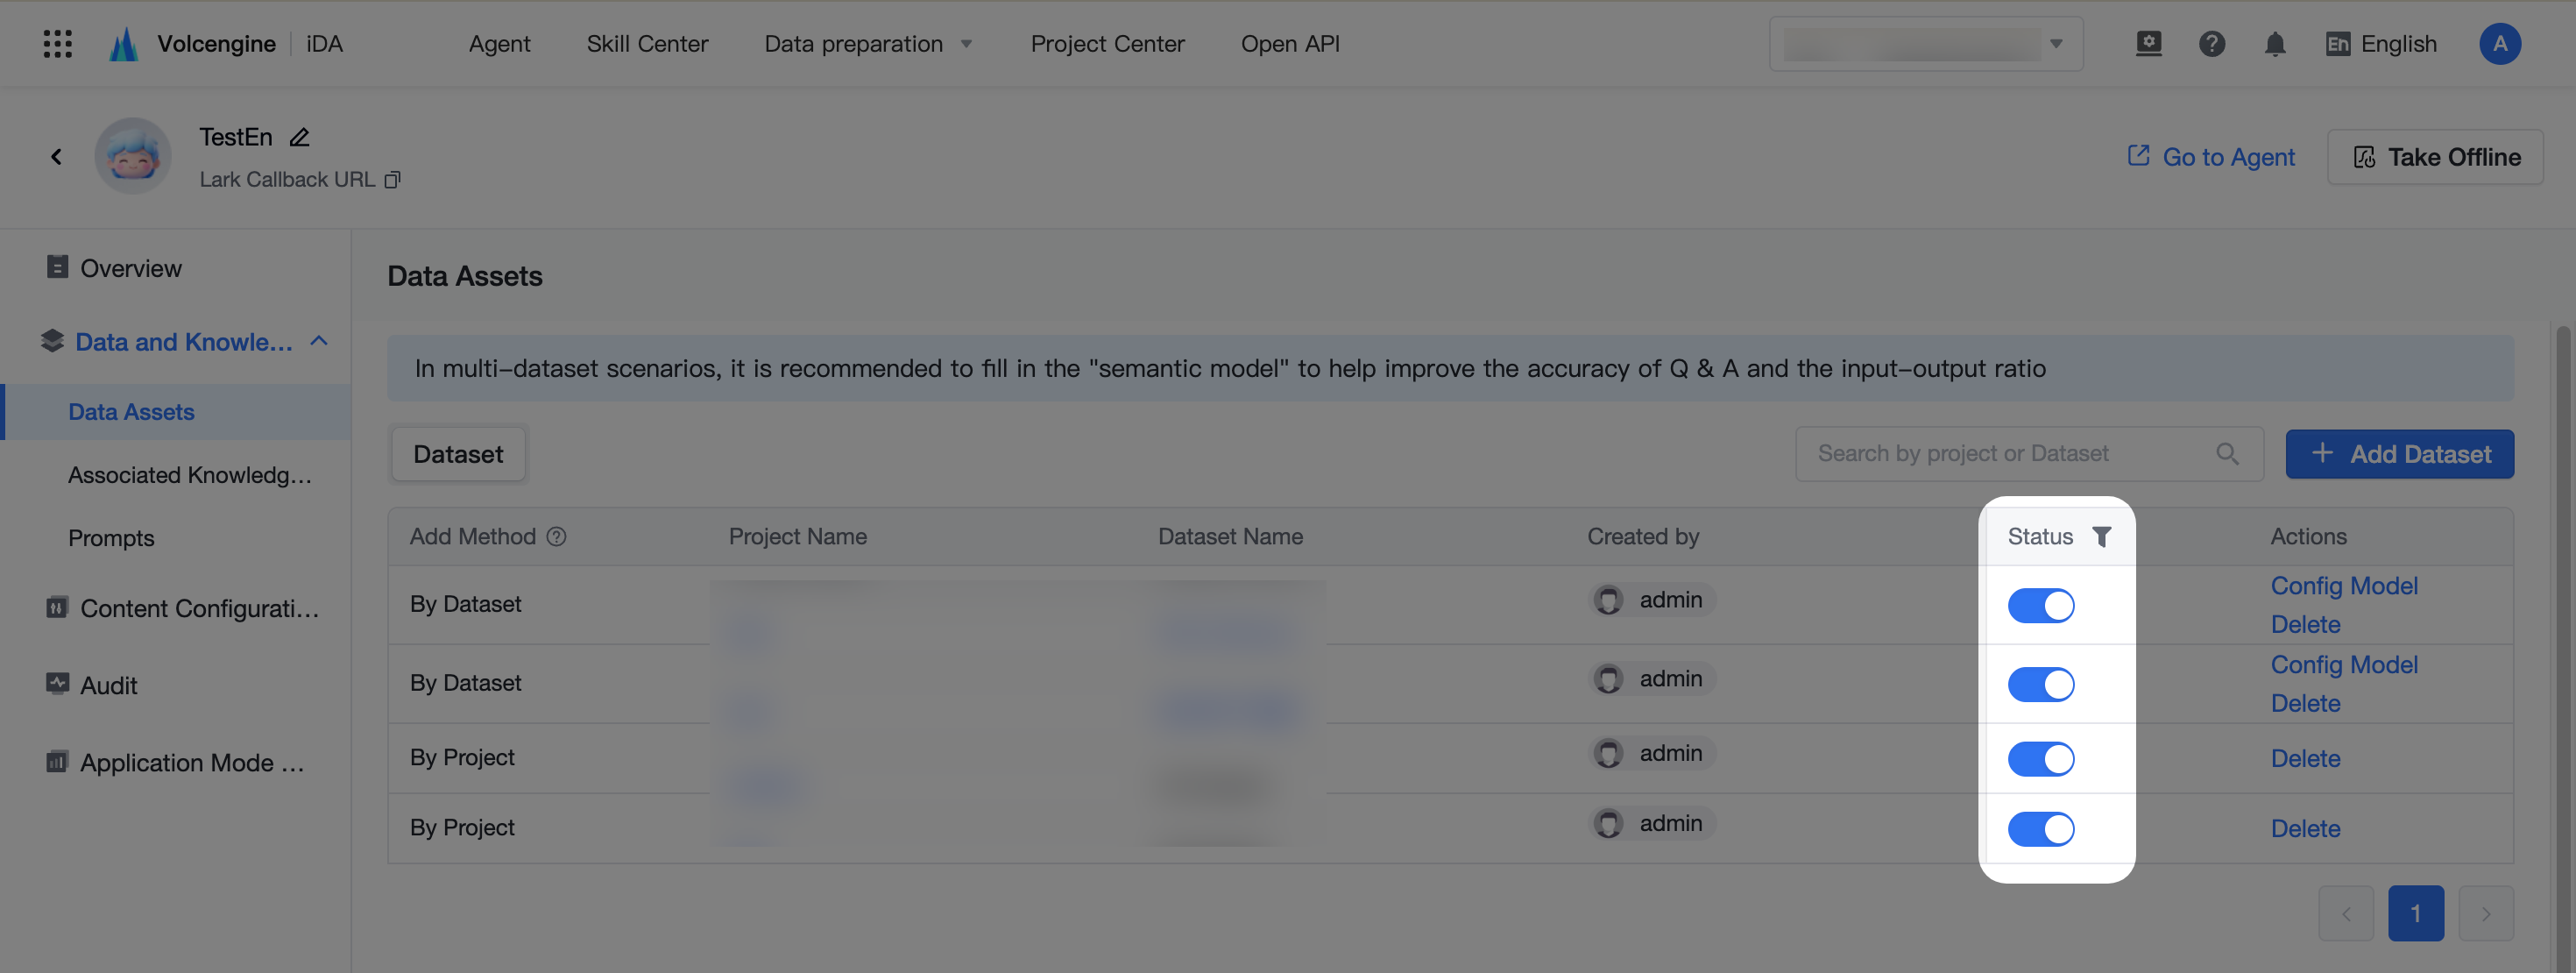2576x973 pixels.
Task: Toggle status of first By Dataset row
Action: 2040,605
